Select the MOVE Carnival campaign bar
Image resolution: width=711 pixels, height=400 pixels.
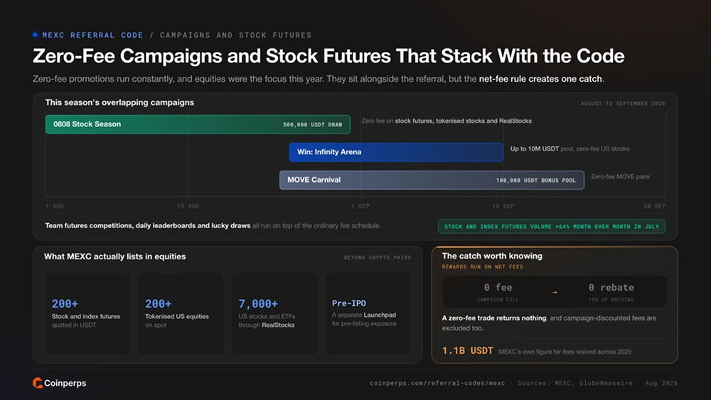pos(432,180)
